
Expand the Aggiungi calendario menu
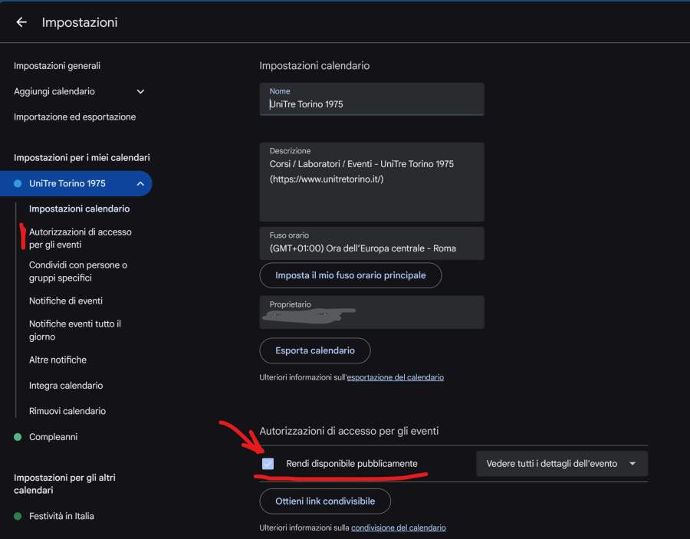click(x=140, y=91)
